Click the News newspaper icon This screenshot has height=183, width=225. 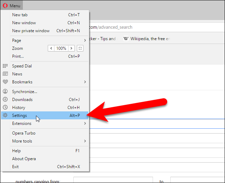click(5, 74)
